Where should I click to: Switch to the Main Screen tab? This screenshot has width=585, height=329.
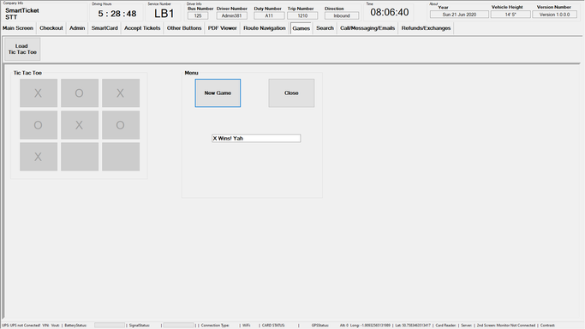coord(18,28)
